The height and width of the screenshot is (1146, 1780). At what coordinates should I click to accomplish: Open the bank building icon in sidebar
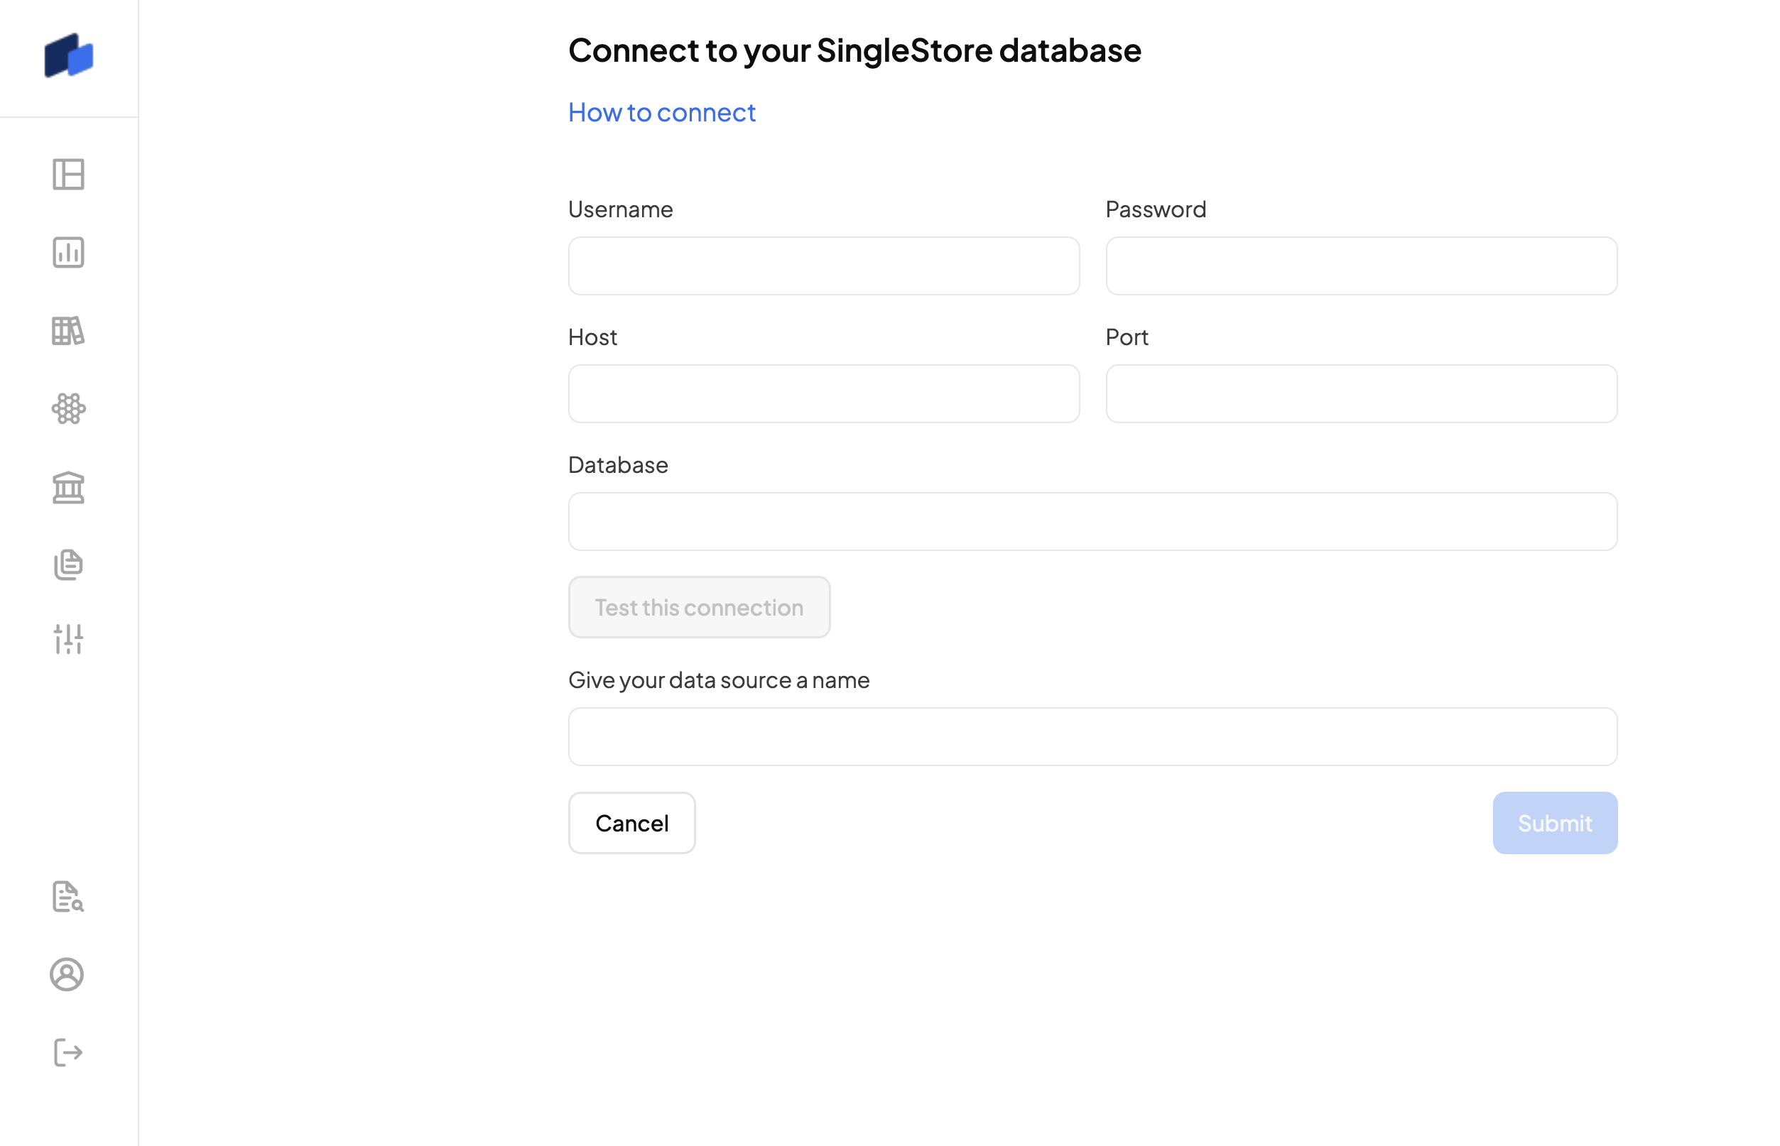68,487
